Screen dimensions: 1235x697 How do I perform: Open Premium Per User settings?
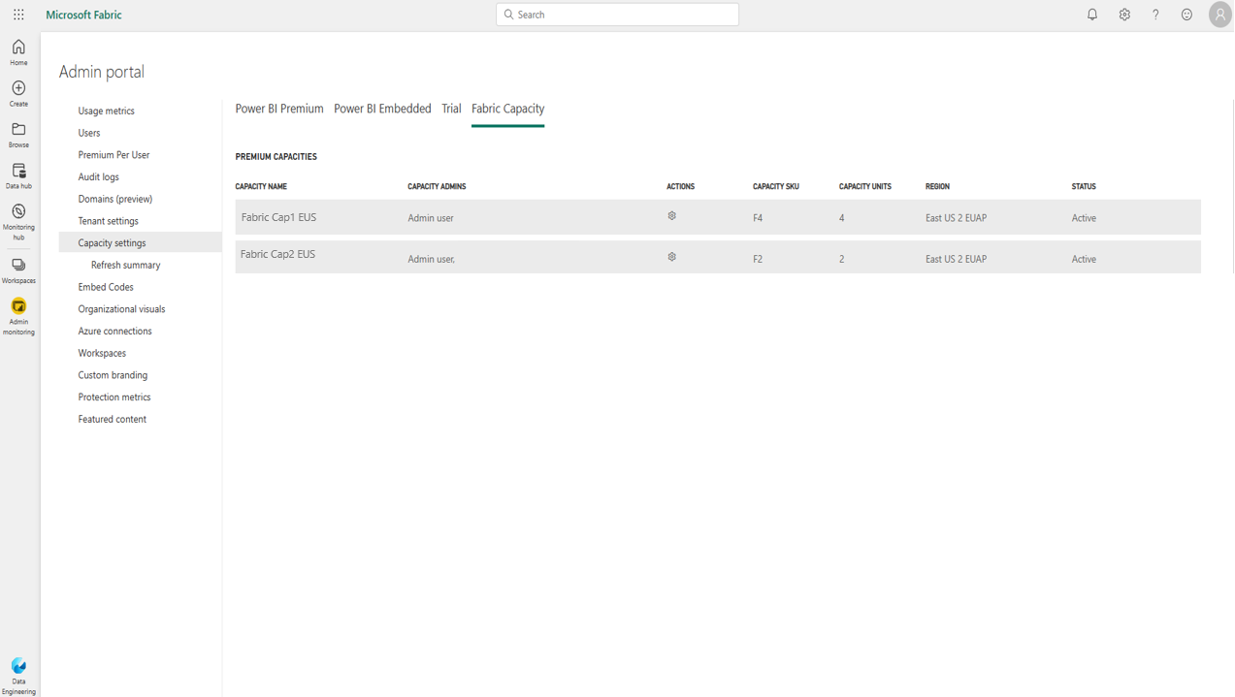click(114, 155)
